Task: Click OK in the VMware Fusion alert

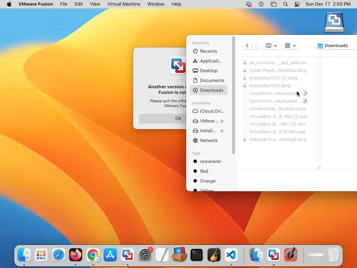Action: (162, 119)
